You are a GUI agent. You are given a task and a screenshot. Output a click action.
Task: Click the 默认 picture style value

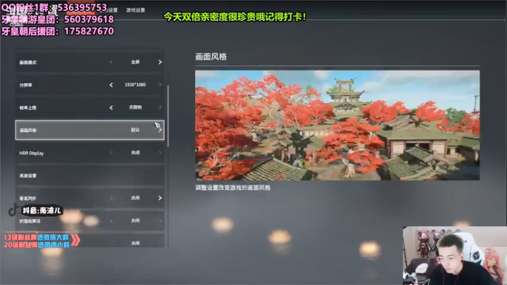[135, 130]
